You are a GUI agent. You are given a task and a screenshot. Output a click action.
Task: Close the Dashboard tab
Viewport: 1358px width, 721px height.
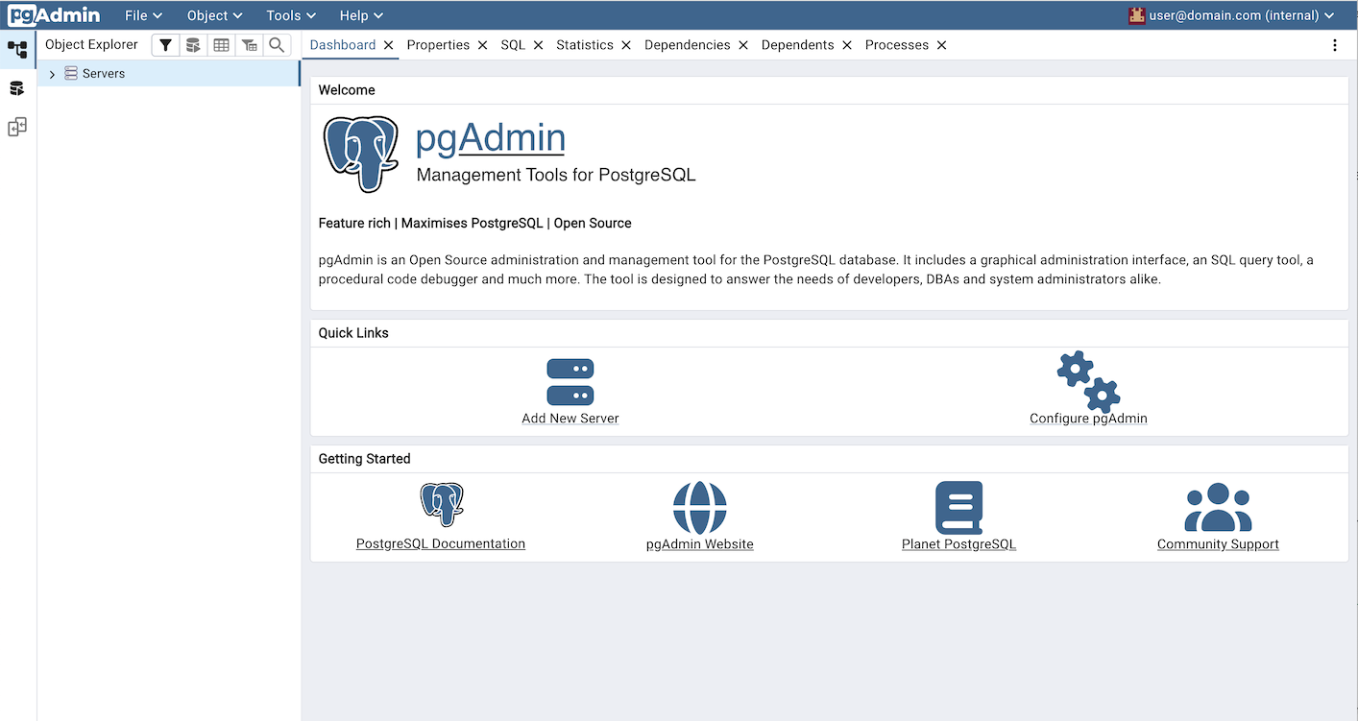coord(388,45)
